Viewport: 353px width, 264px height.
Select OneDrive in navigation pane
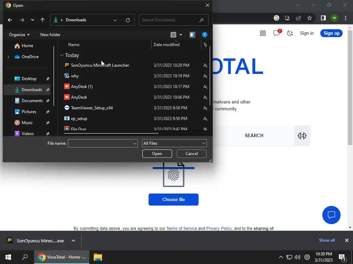(27, 57)
